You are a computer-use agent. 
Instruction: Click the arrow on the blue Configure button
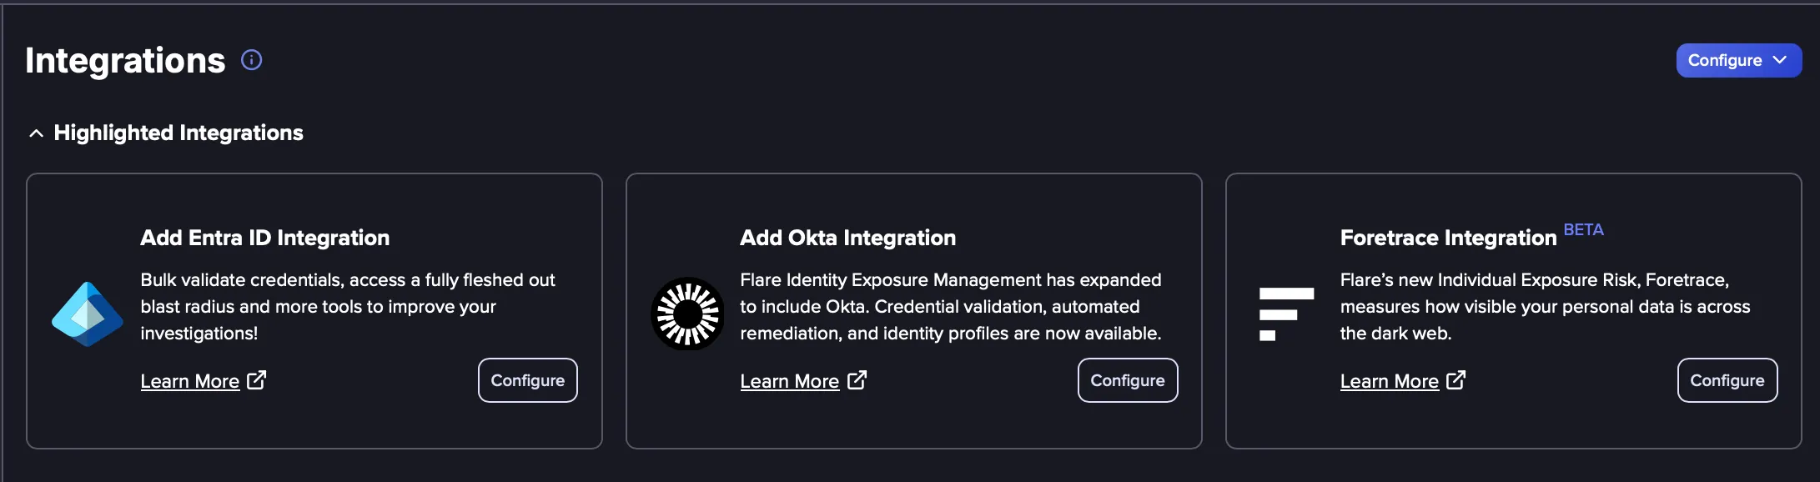[x=1779, y=60]
